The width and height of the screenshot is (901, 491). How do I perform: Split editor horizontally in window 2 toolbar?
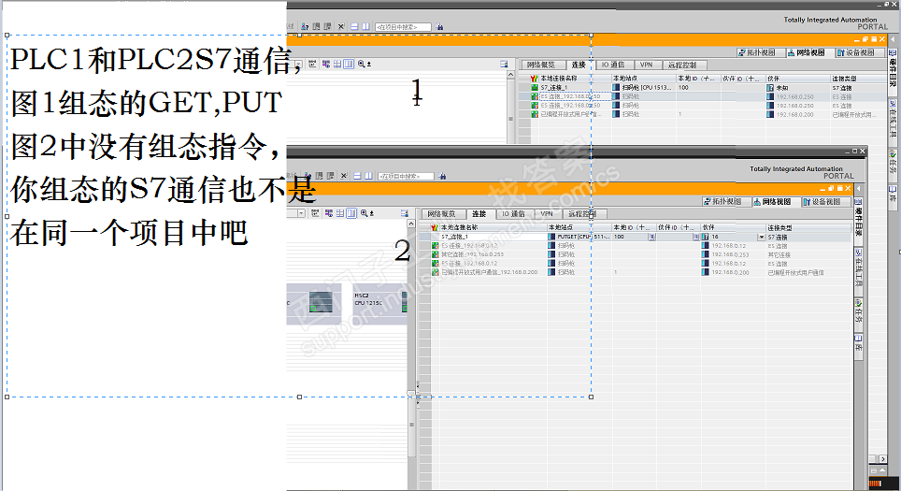pos(357,176)
